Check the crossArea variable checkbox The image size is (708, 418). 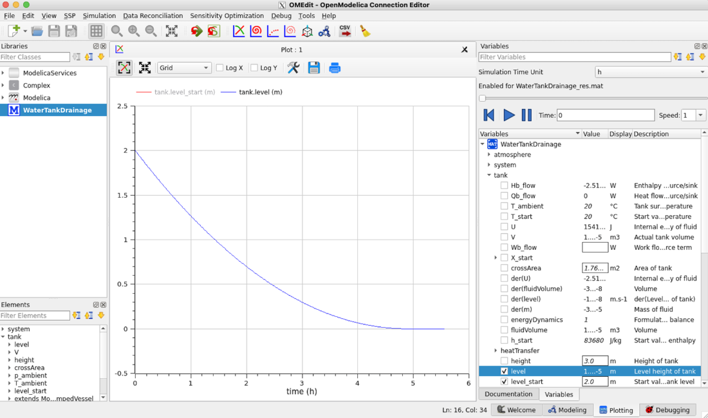505,268
